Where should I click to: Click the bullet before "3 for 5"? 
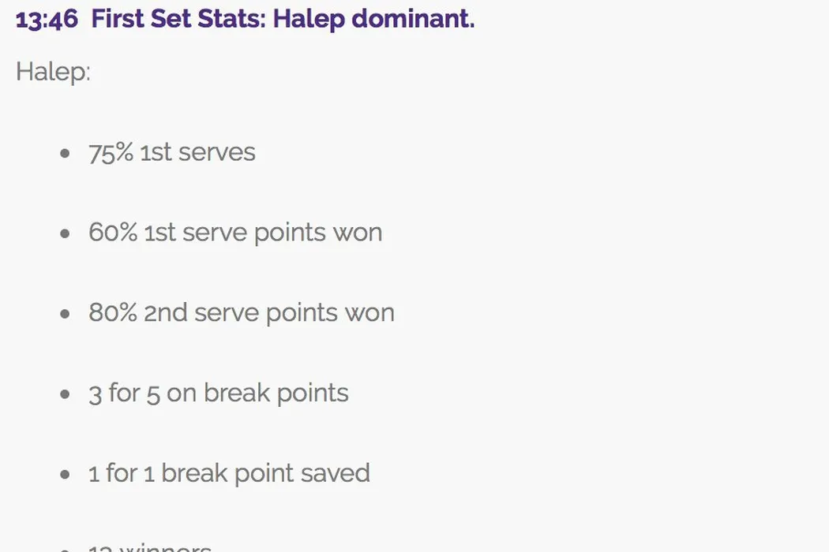(65, 393)
